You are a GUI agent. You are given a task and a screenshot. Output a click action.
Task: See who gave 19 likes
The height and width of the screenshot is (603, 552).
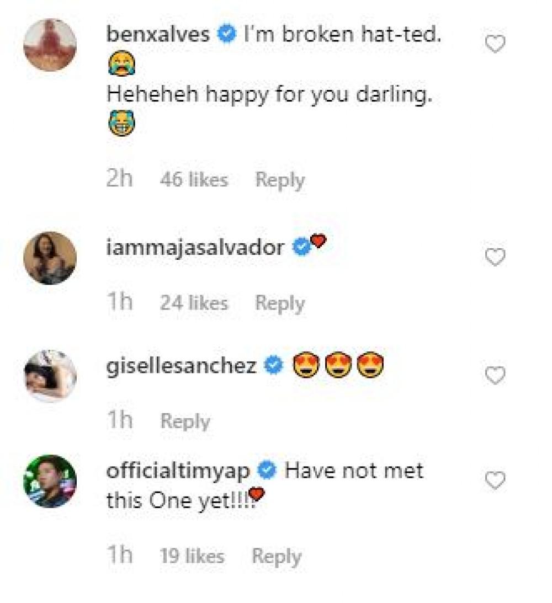(192, 556)
